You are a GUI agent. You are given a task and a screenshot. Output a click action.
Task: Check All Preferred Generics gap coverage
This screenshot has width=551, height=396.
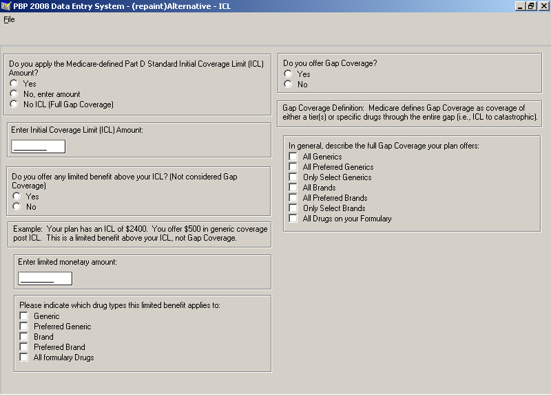coord(293,166)
